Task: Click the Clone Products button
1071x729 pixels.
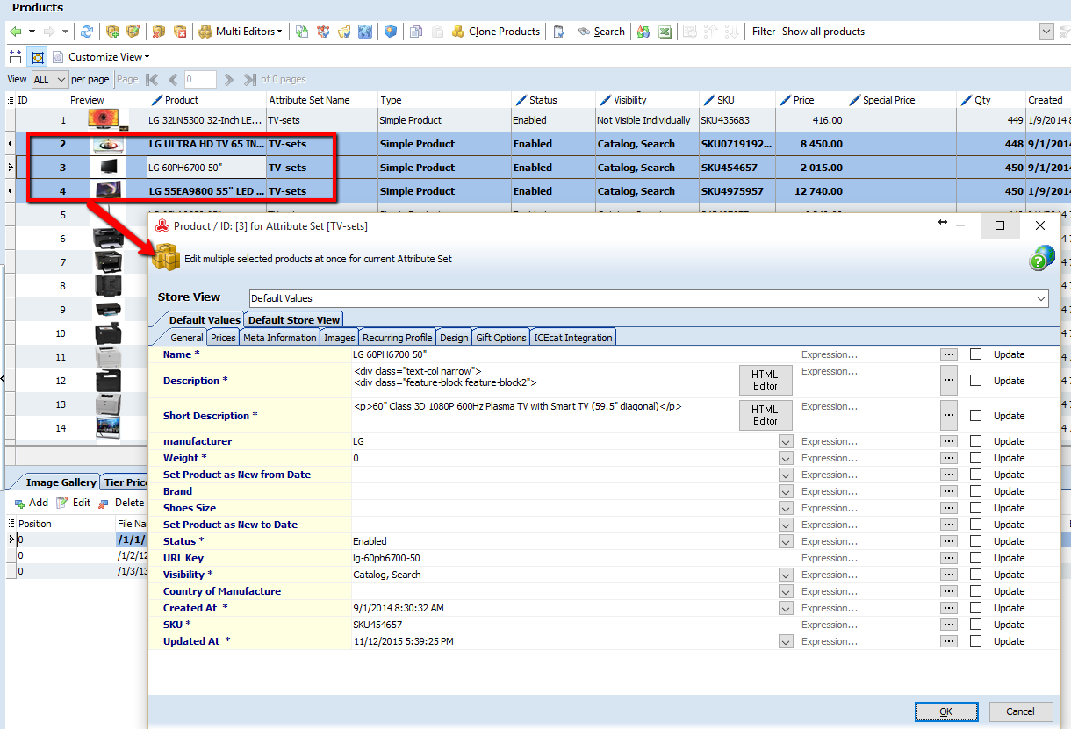Action: pyautogui.click(x=496, y=32)
